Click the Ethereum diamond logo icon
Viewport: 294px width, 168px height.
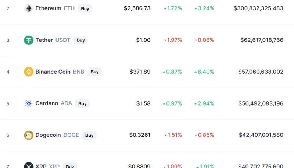point(29,8)
